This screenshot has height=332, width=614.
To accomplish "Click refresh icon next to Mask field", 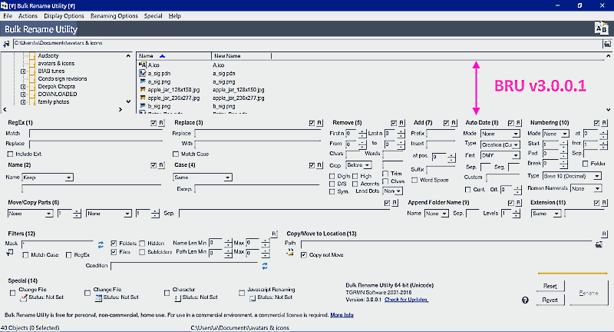I will [101, 244].
